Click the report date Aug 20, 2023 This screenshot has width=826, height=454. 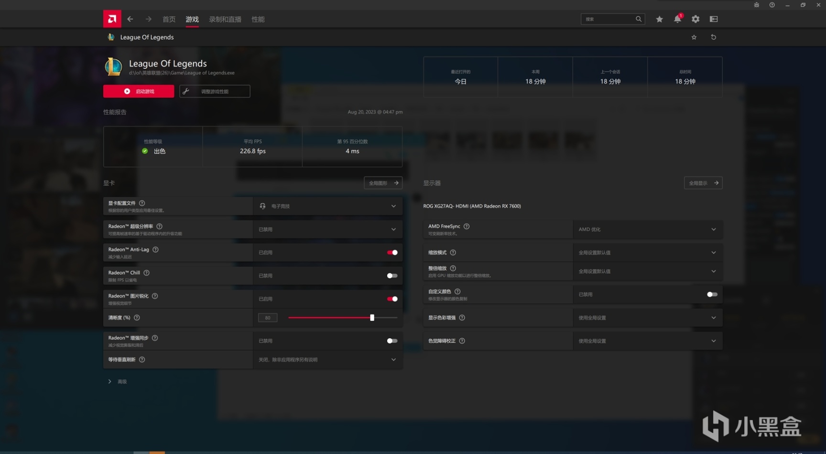375,112
